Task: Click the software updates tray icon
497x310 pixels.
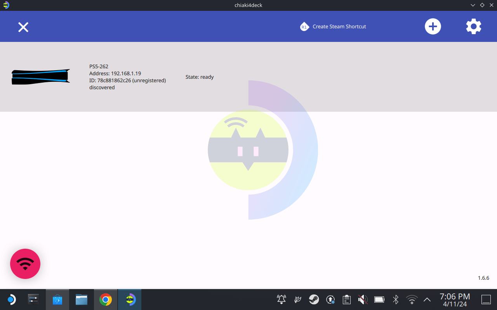Action: [x=330, y=300]
